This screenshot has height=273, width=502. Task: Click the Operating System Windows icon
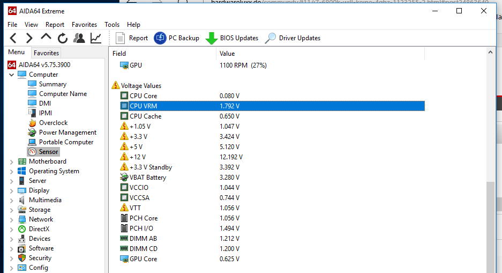(22, 171)
